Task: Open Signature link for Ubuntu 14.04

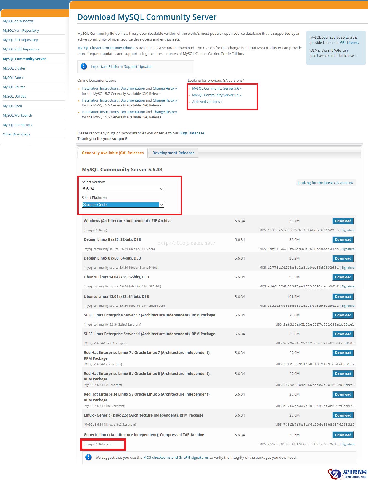Action: coord(348,286)
